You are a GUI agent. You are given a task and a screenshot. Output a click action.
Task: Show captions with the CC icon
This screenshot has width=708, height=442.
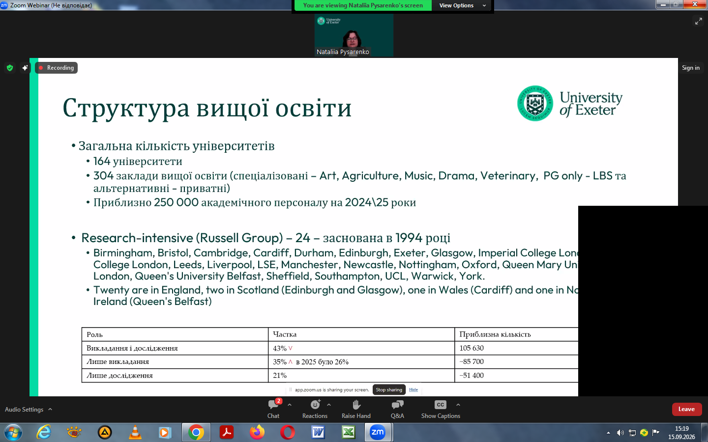tap(441, 405)
